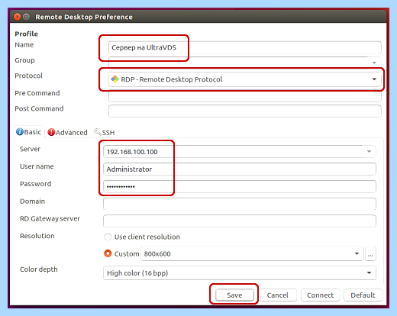Image resolution: width=397 pixels, height=316 pixels.
Task: Click the Default button
Action: (x=363, y=295)
